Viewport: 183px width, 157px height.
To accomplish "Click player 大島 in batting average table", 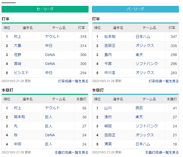I will (17, 46).
